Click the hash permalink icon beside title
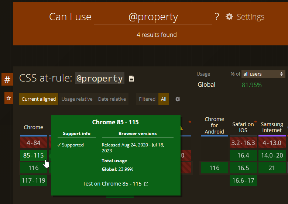The width and height of the screenshot is (288, 204). point(7,79)
